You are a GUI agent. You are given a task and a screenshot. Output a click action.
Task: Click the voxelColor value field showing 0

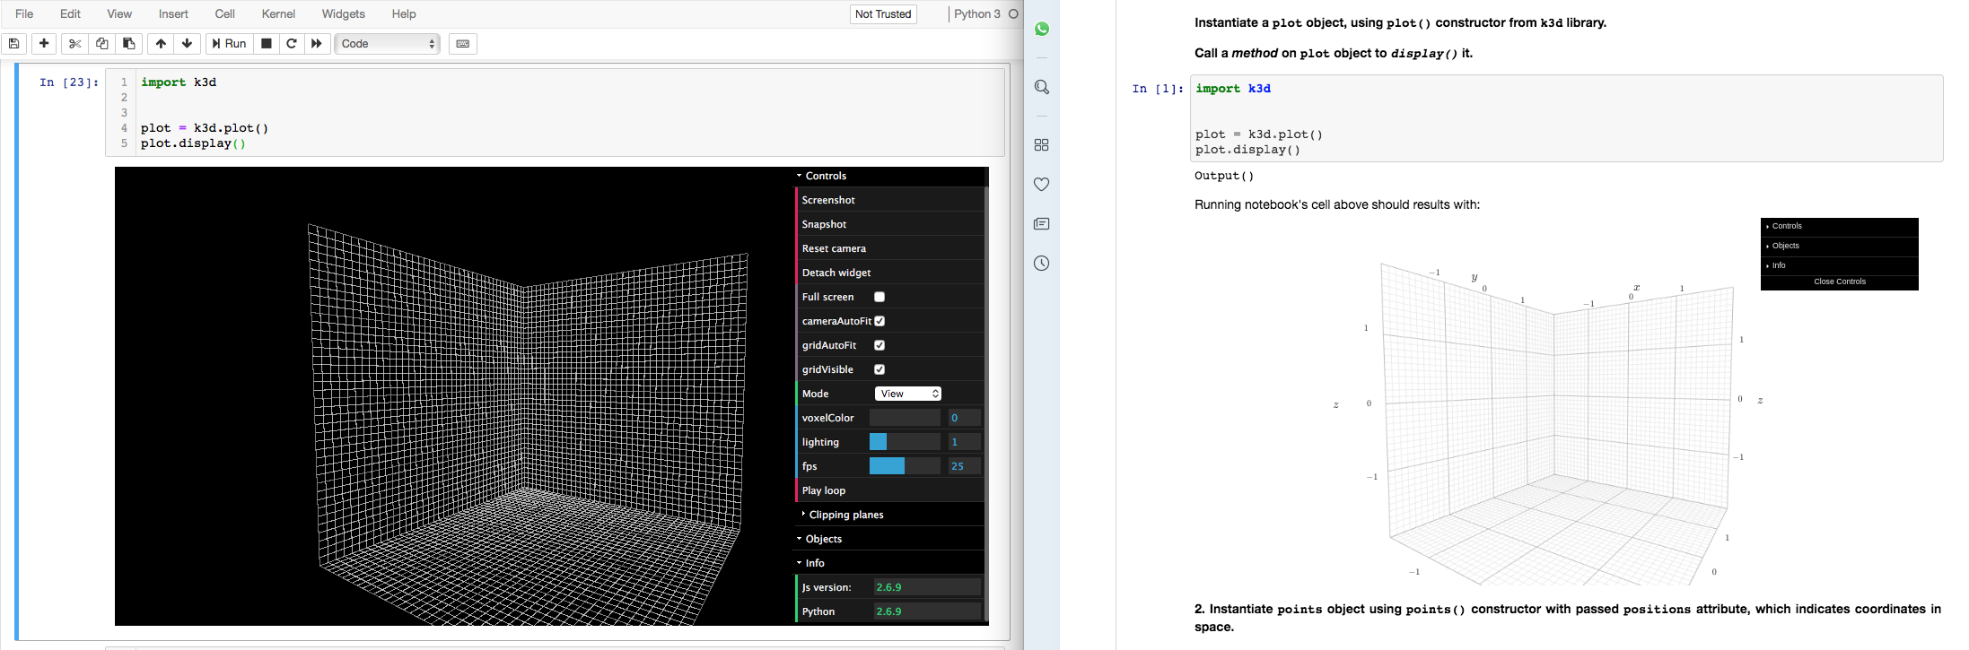(x=965, y=418)
